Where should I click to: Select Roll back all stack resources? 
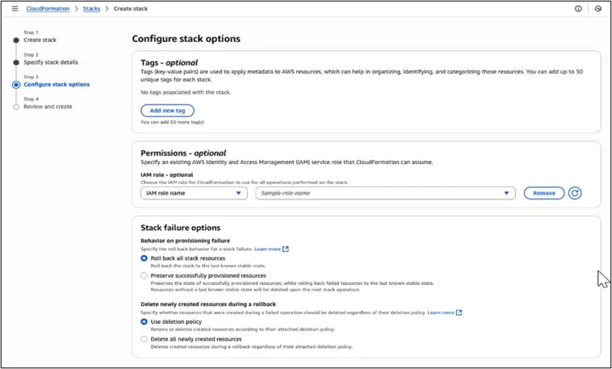pyautogui.click(x=145, y=258)
